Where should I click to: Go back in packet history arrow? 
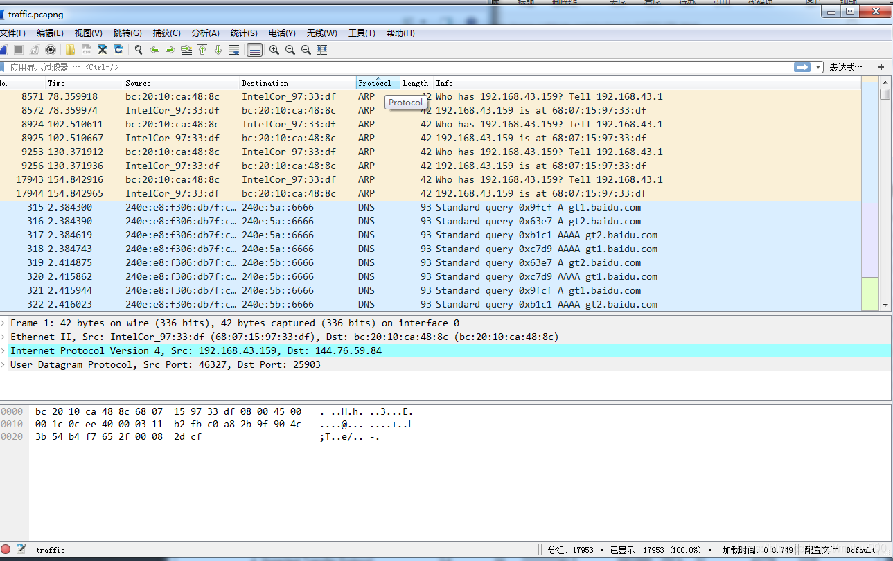point(154,50)
